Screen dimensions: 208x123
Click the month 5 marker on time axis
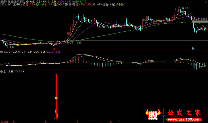(14, 121)
